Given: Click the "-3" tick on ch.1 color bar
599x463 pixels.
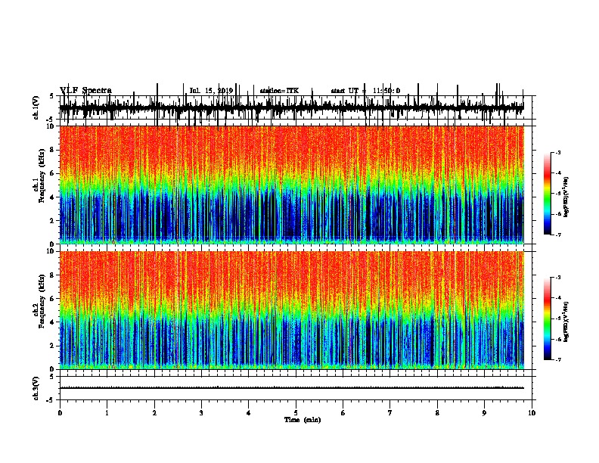Looking at the screenshot, I should (x=558, y=153).
